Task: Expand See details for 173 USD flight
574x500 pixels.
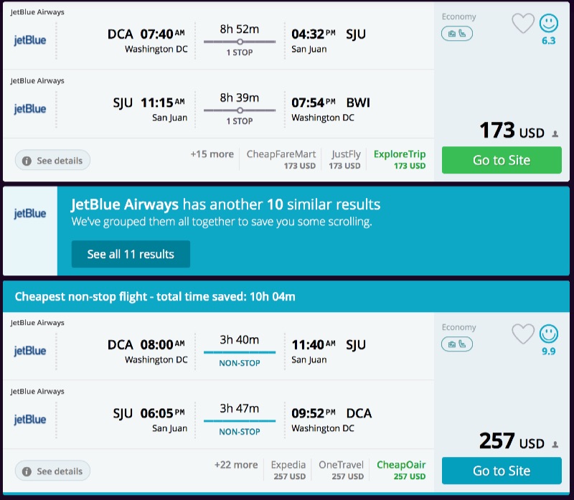Action: [52, 161]
